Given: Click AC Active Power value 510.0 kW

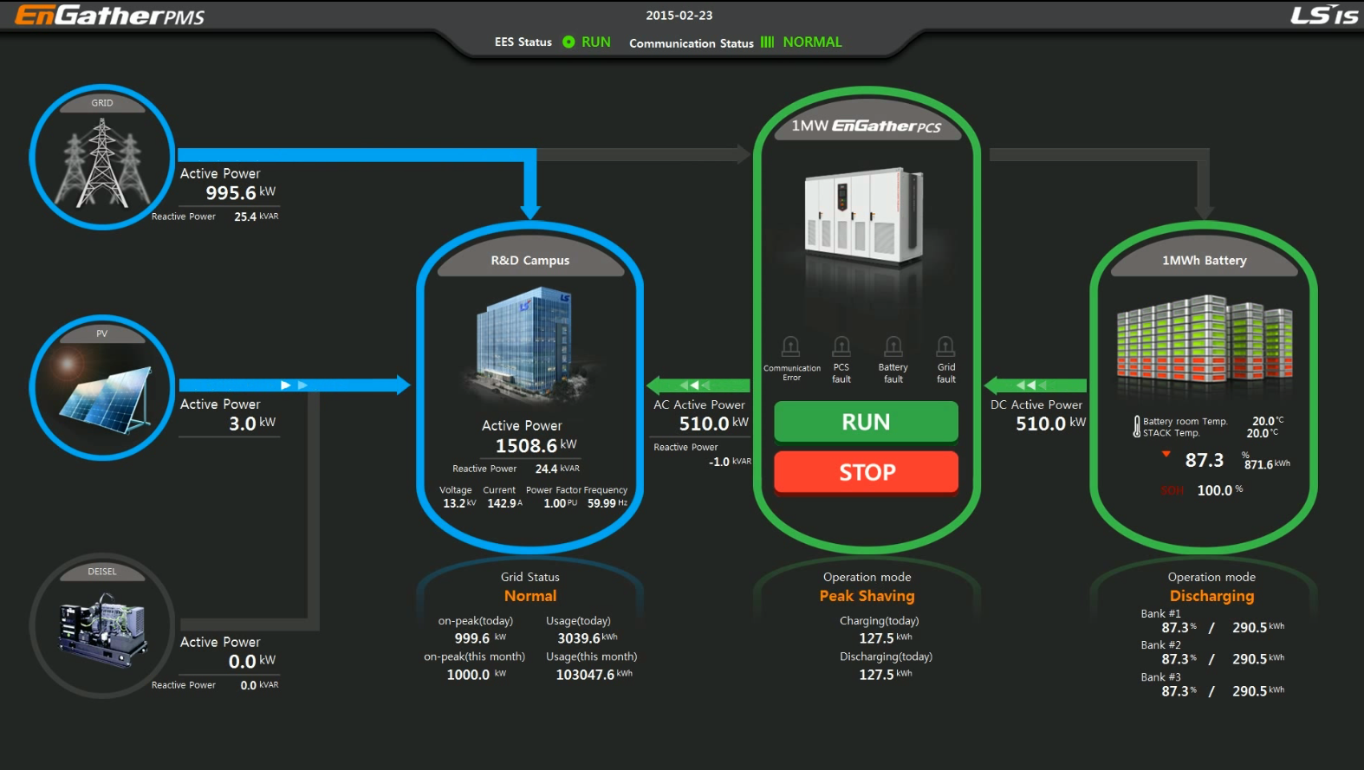Looking at the screenshot, I should point(713,424).
